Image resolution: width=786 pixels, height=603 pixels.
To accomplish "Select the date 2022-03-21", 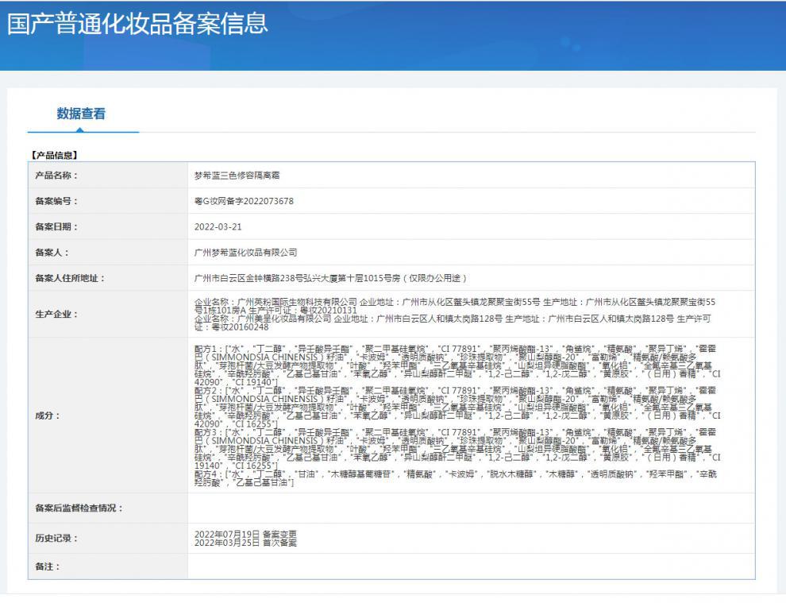I will (x=218, y=226).
